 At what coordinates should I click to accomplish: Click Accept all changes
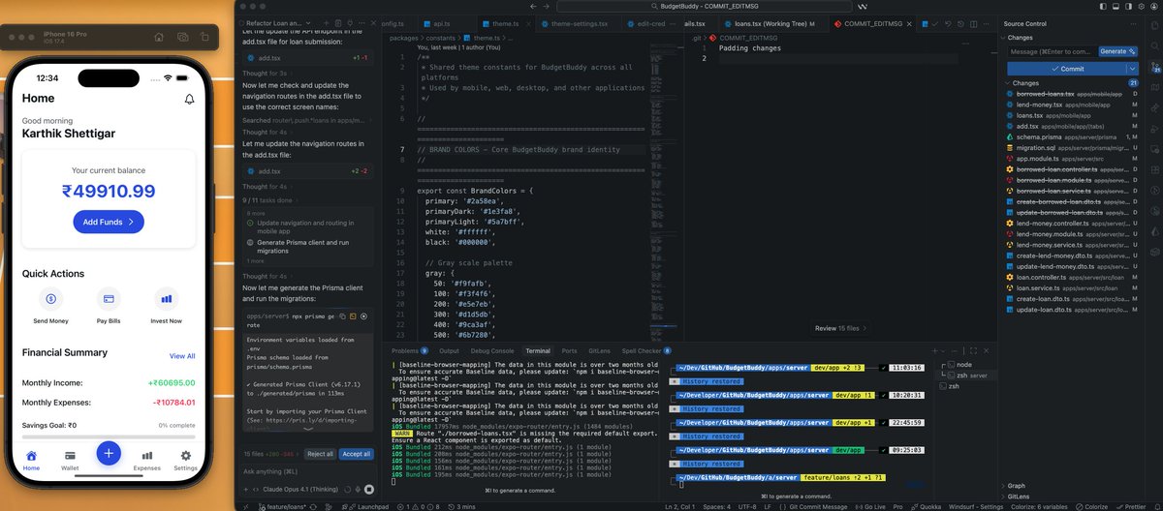[356, 454]
